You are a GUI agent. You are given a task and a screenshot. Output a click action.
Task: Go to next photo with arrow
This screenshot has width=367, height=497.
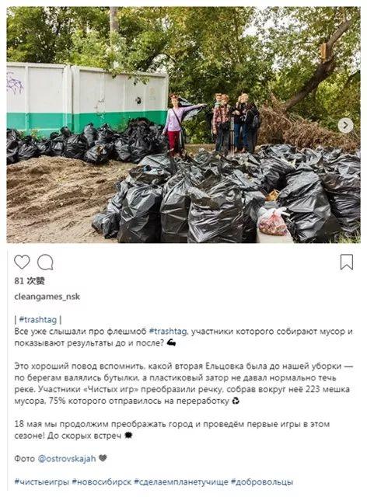point(345,126)
